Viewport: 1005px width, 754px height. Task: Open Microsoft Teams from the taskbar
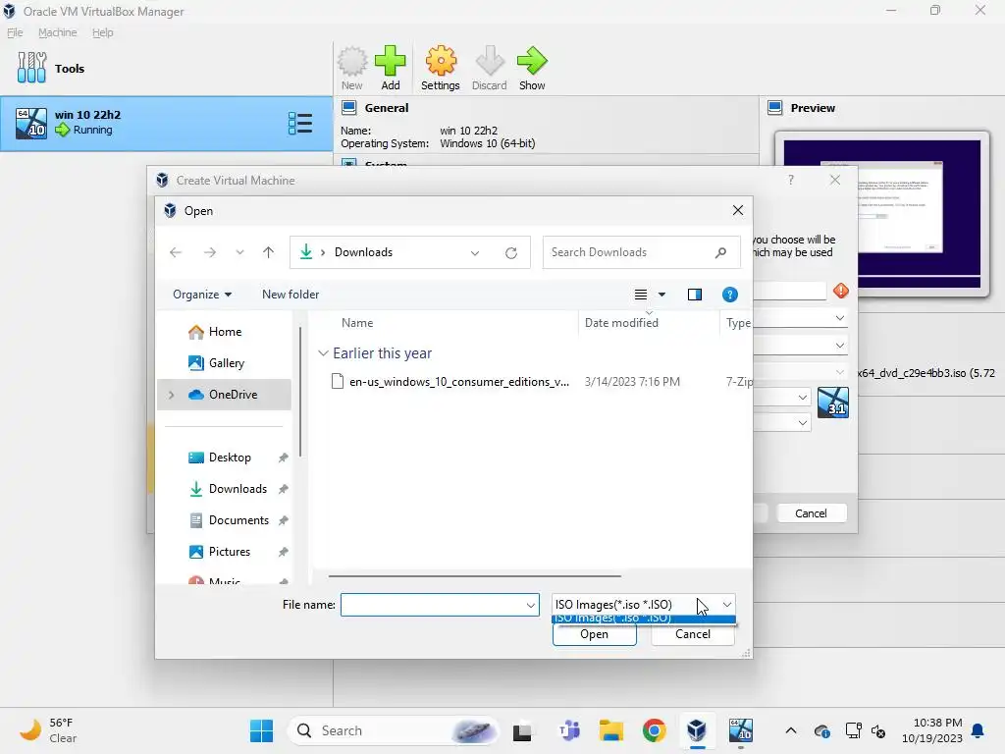coord(568,730)
